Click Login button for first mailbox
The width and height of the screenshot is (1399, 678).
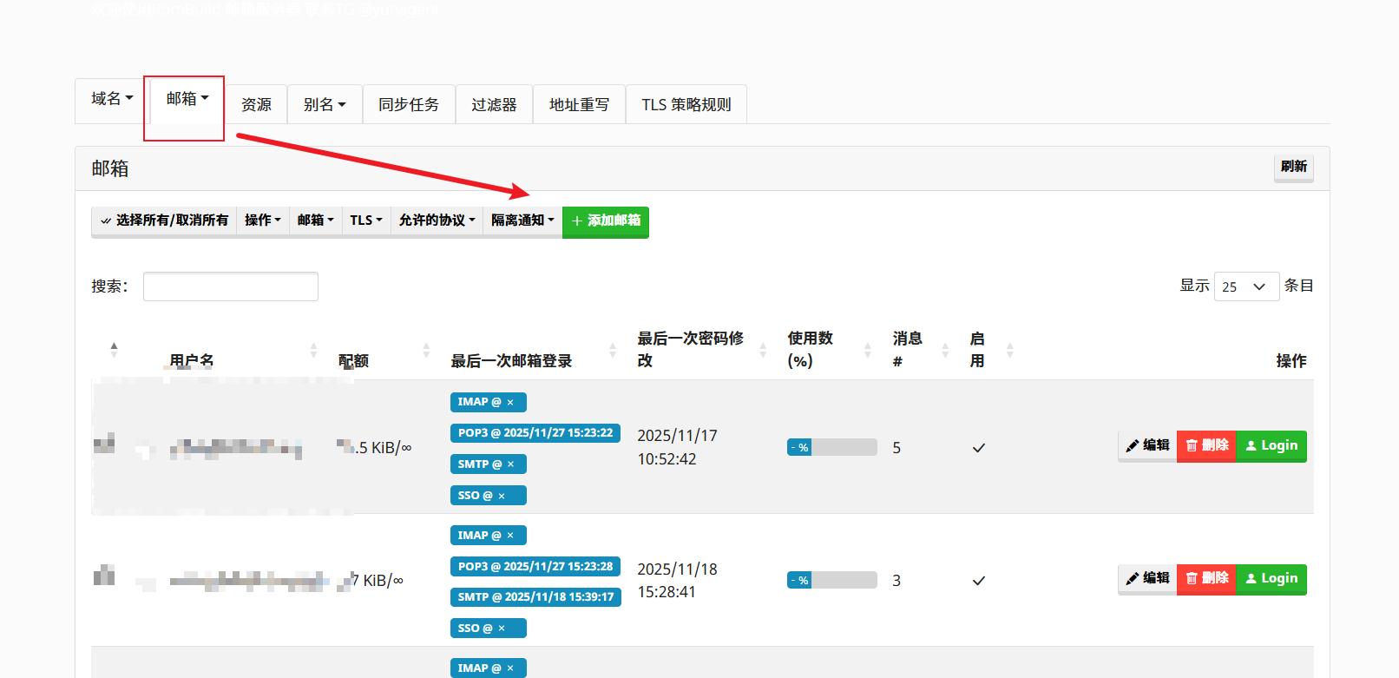[1271, 446]
